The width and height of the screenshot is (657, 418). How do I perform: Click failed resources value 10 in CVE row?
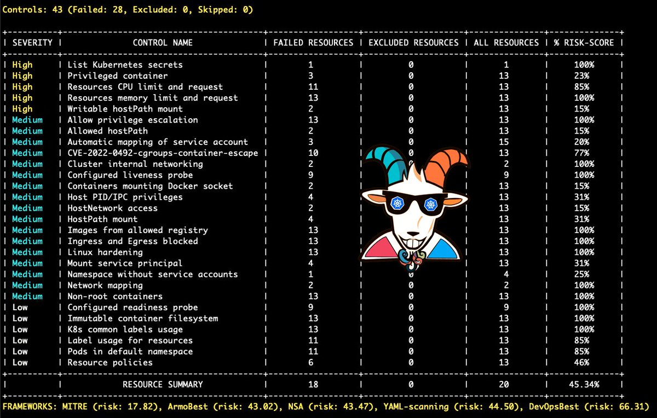(x=313, y=153)
